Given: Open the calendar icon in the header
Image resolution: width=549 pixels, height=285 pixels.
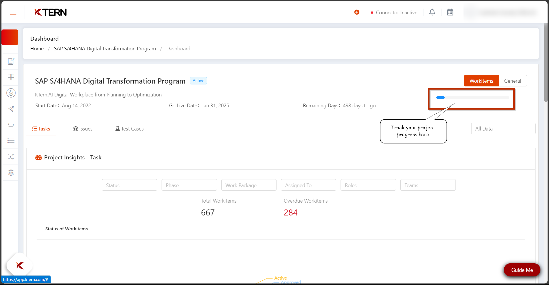Looking at the screenshot, I should click(450, 12).
